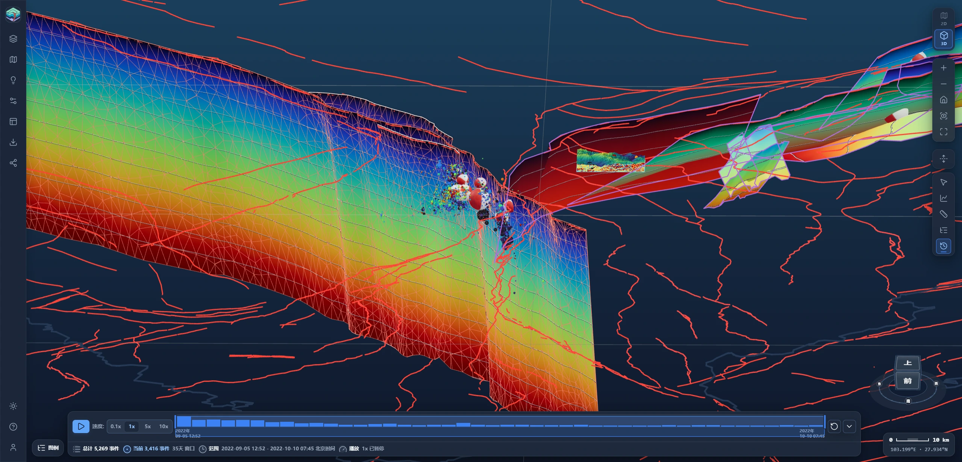Open the layers panel from left sidebar

[x=13, y=39]
